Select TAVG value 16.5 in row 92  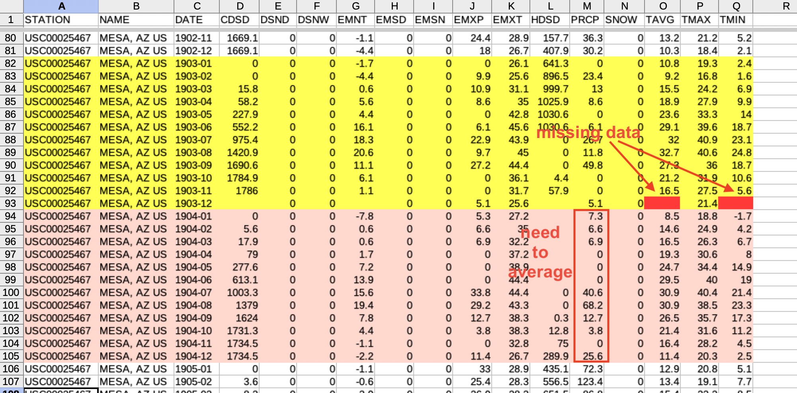663,191
